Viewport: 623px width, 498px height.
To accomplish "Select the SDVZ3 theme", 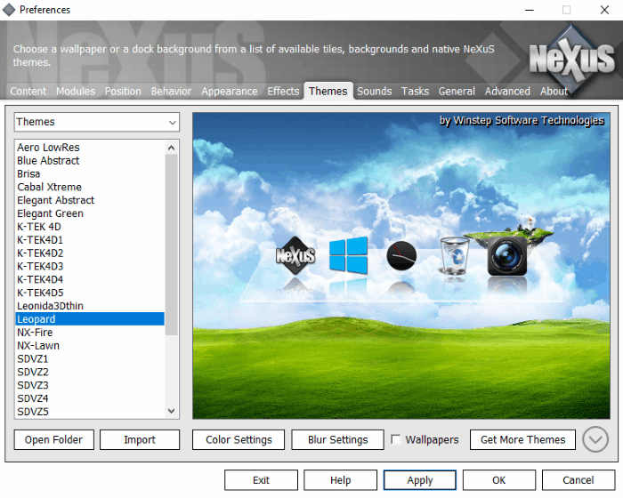I will (x=90, y=385).
